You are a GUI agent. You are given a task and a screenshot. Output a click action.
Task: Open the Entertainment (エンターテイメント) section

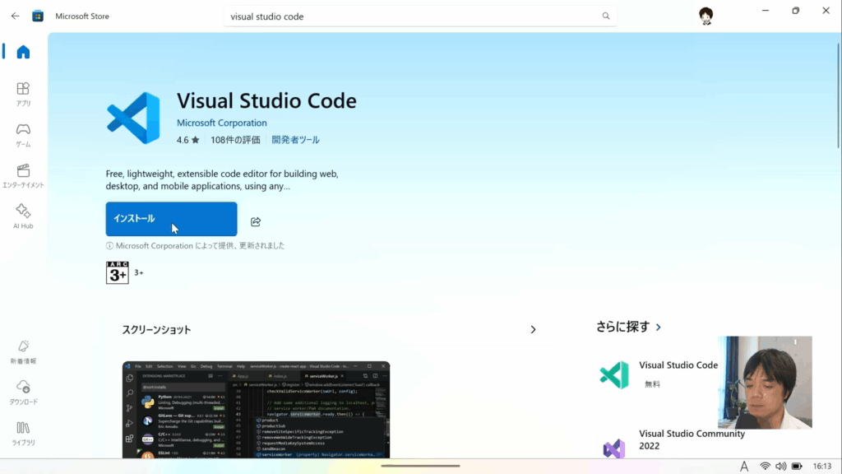click(x=23, y=175)
